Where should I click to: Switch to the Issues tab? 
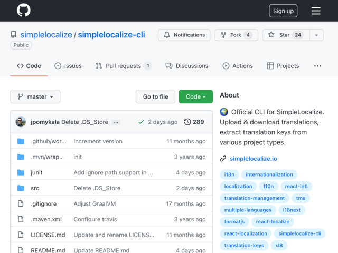click(x=68, y=66)
